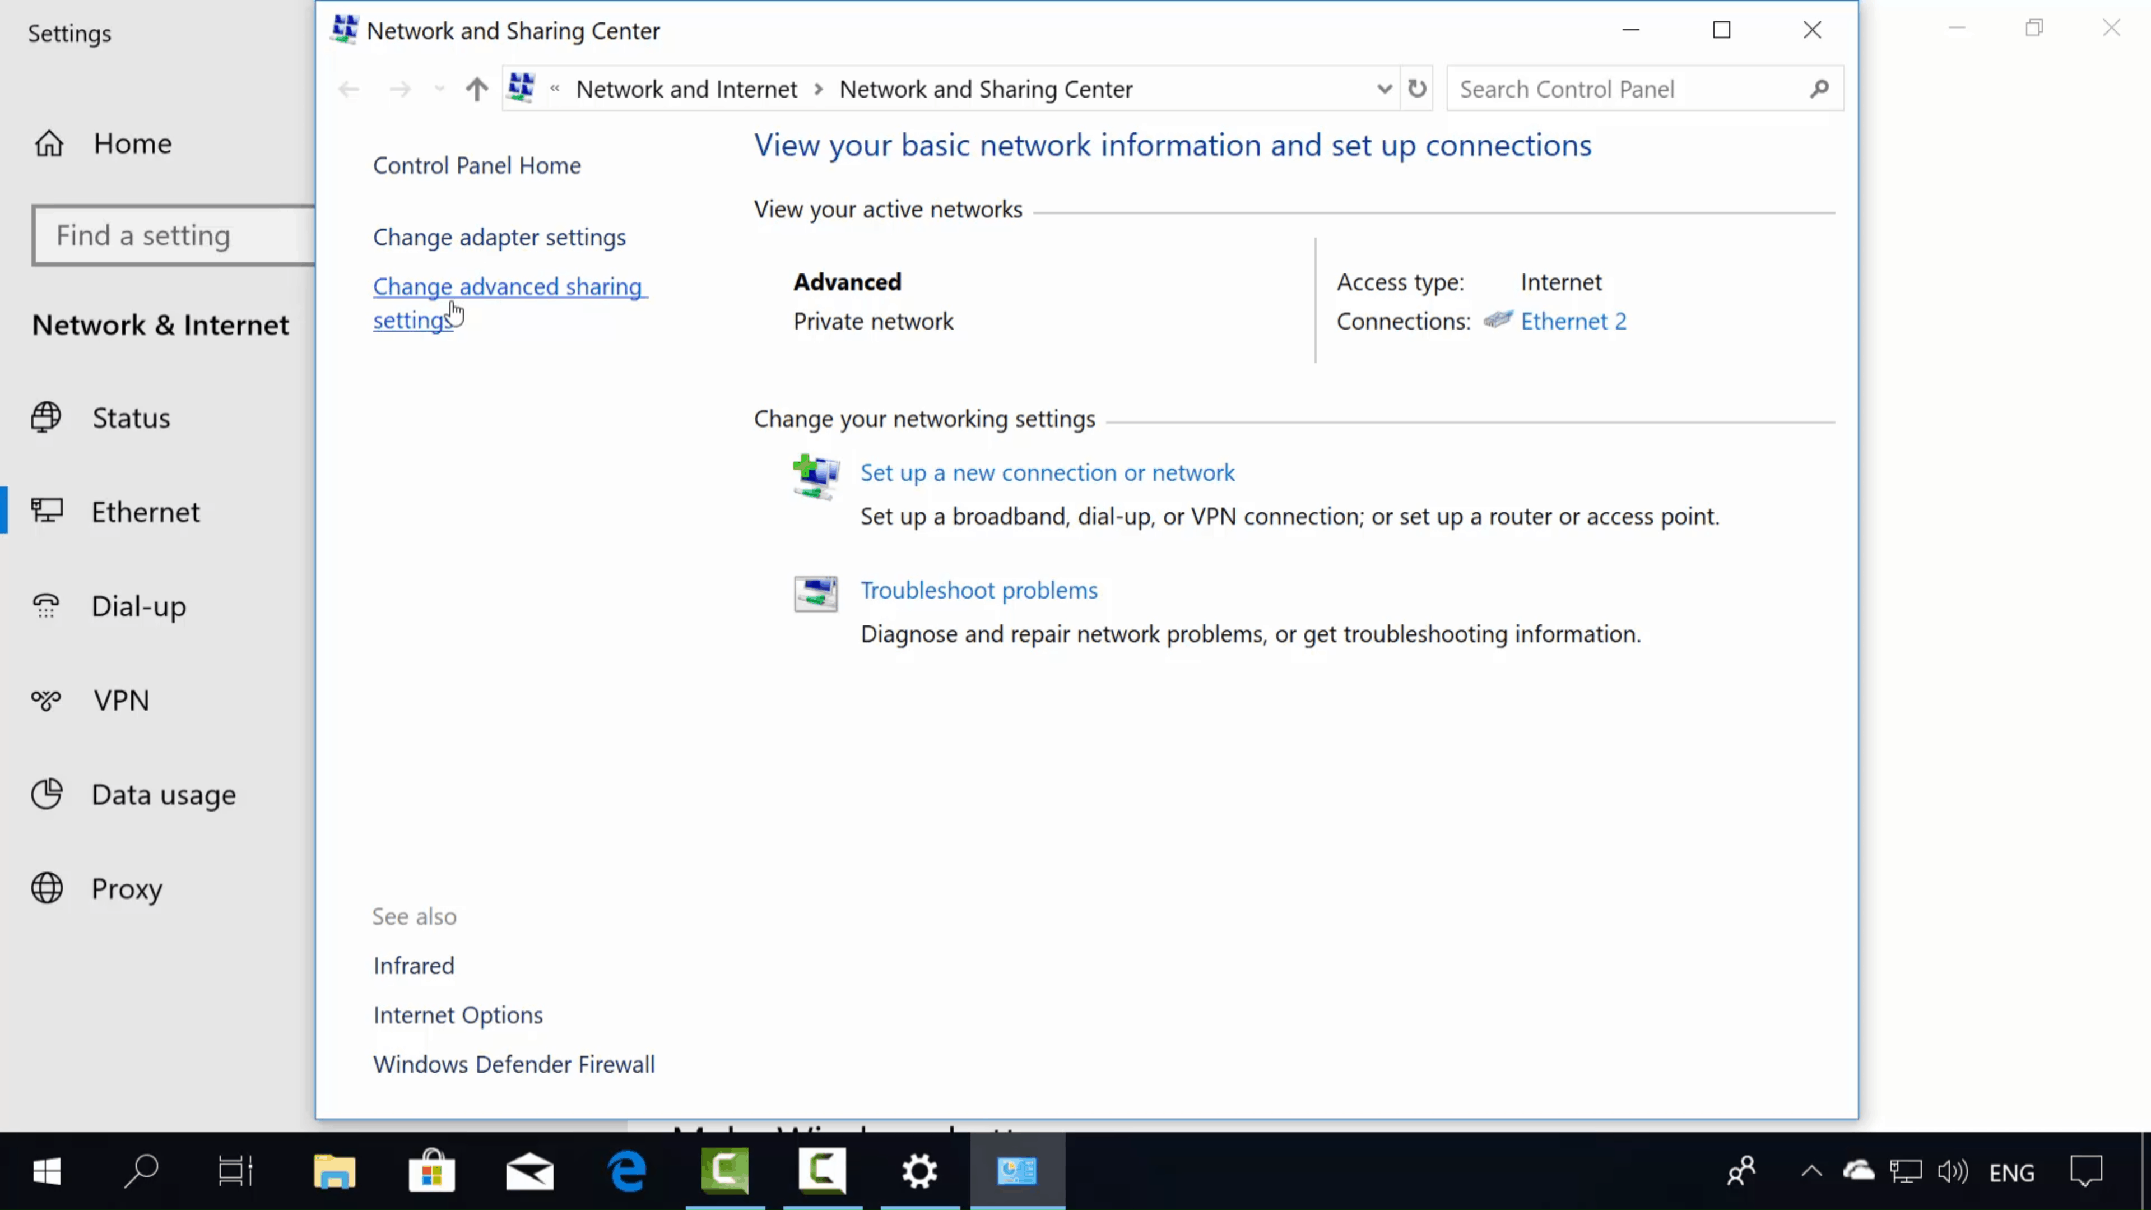Click the ENG language indicator
The image size is (2151, 1210).
(x=2013, y=1173)
